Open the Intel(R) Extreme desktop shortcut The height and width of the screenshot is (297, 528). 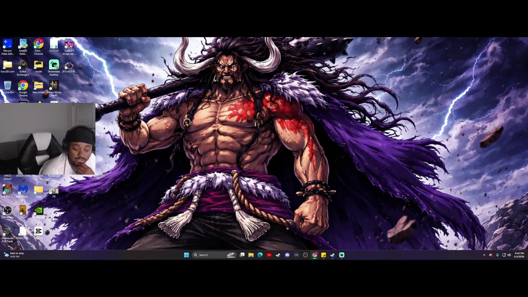coord(23,47)
